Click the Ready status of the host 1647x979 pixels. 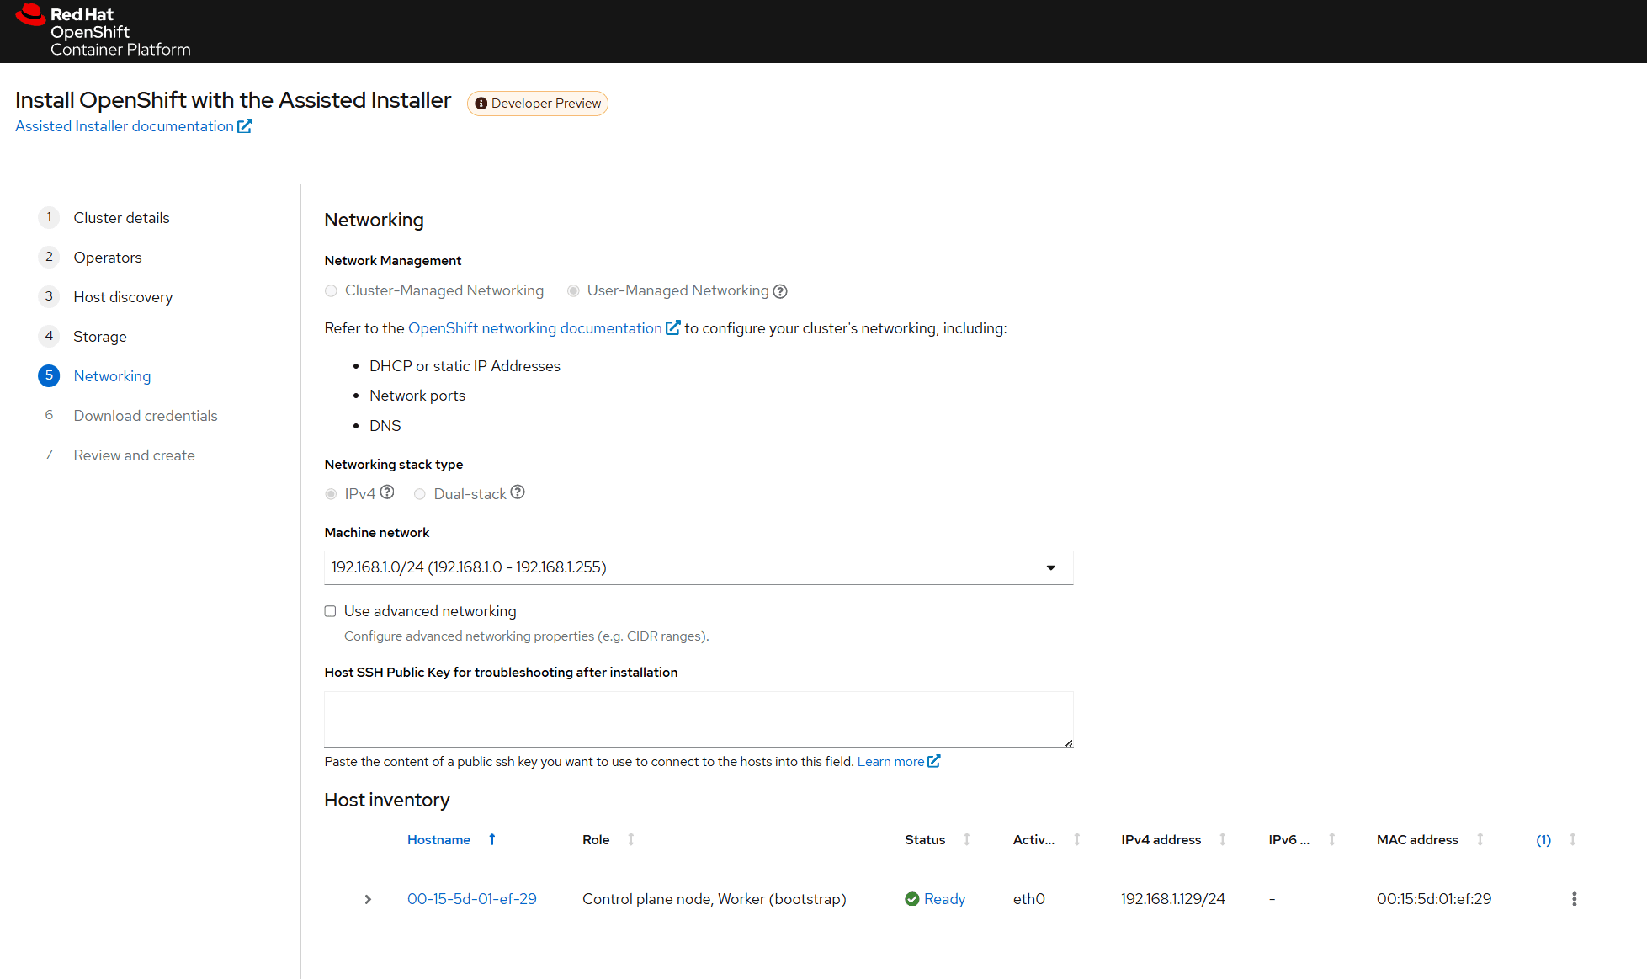click(943, 899)
